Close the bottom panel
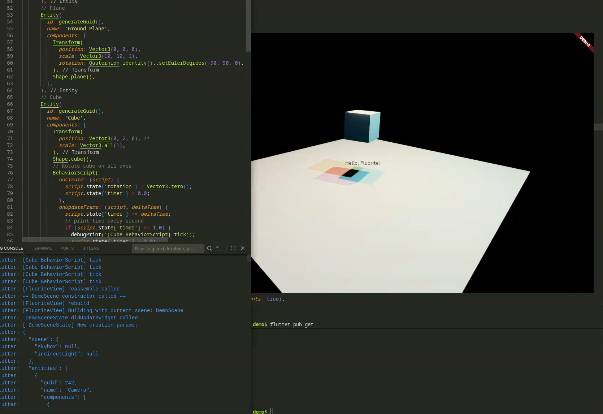 tap(243, 248)
